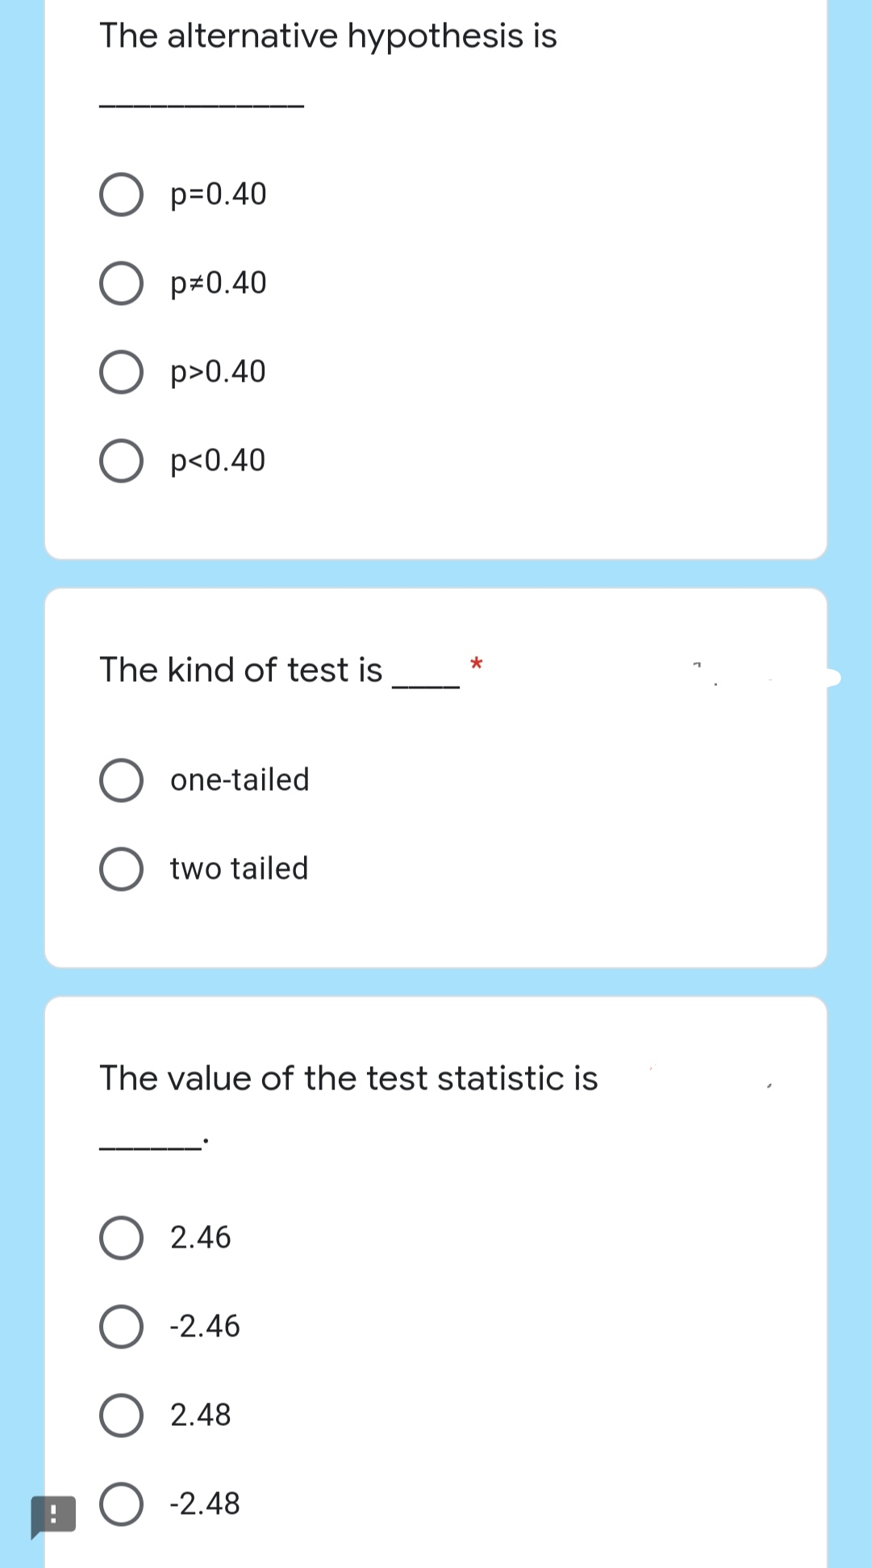Select the p≠0.40 answer option
The image size is (871, 1568).
[122, 284]
